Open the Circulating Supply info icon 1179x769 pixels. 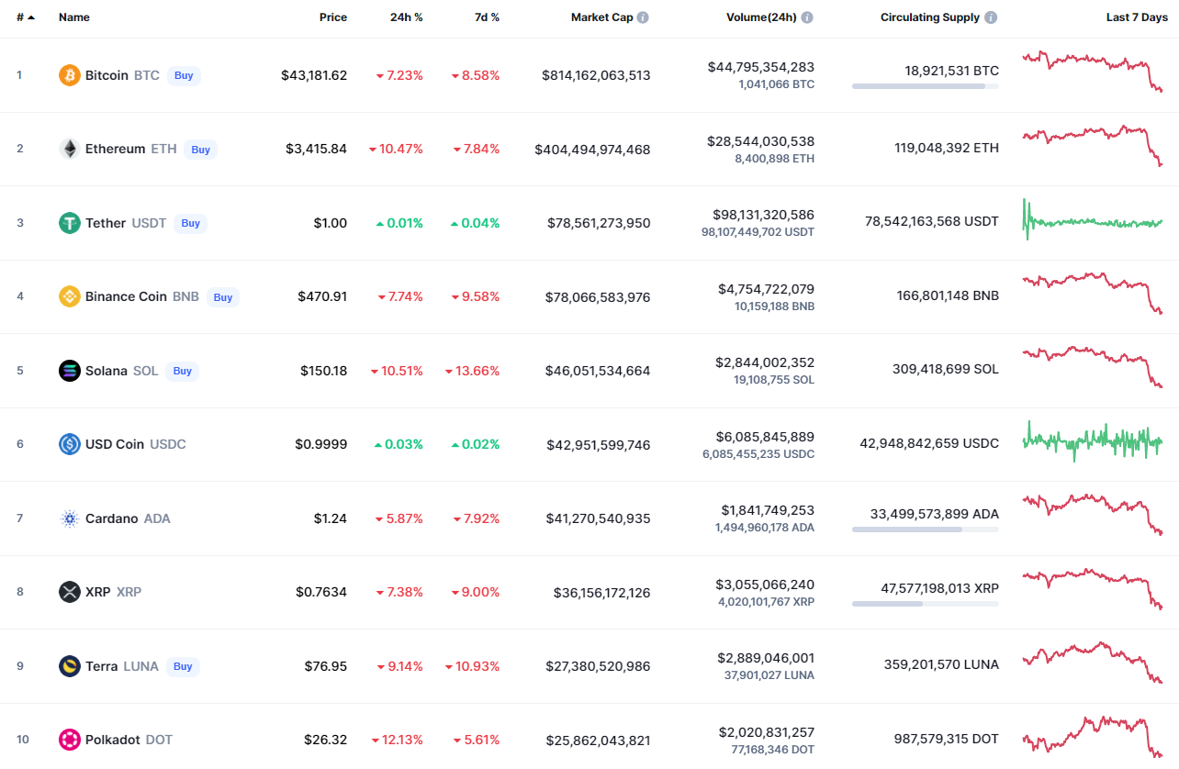point(991,17)
